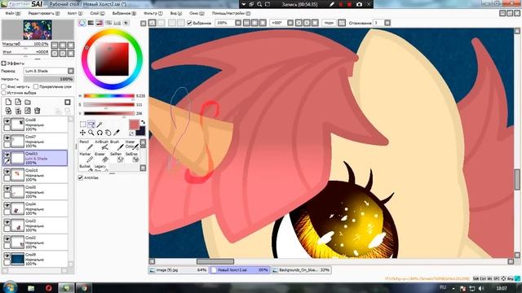
Task: Select the Eyedropper color picker tool
Action: (116, 133)
